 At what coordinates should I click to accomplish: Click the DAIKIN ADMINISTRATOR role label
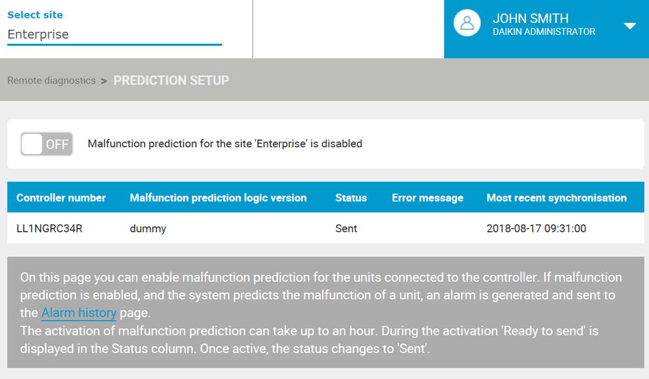(x=544, y=32)
